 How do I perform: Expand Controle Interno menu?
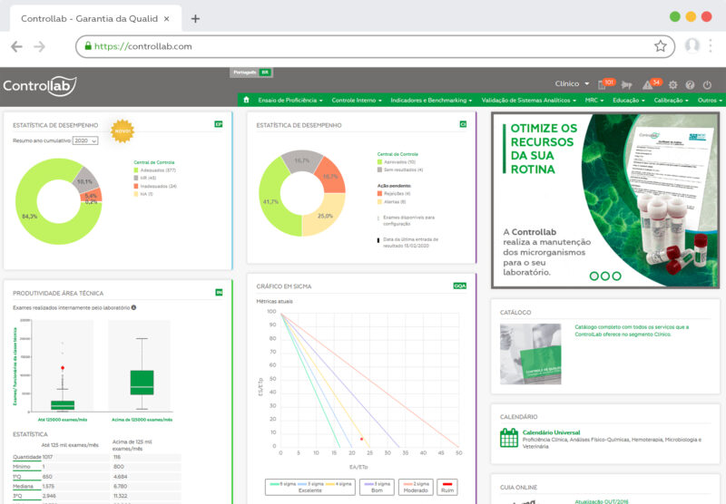pyautogui.click(x=357, y=101)
